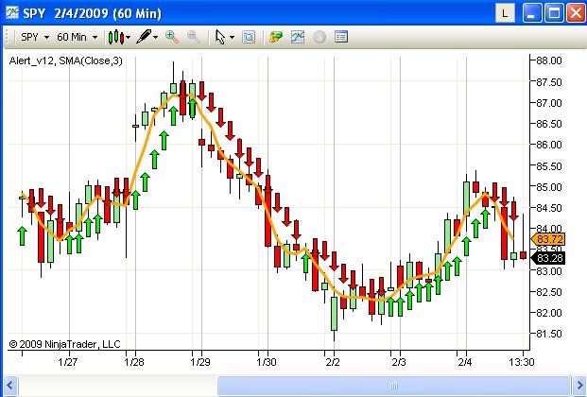Click the orange 83.72 price marker
The width and height of the screenshot is (587, 397).
[547, 239]
